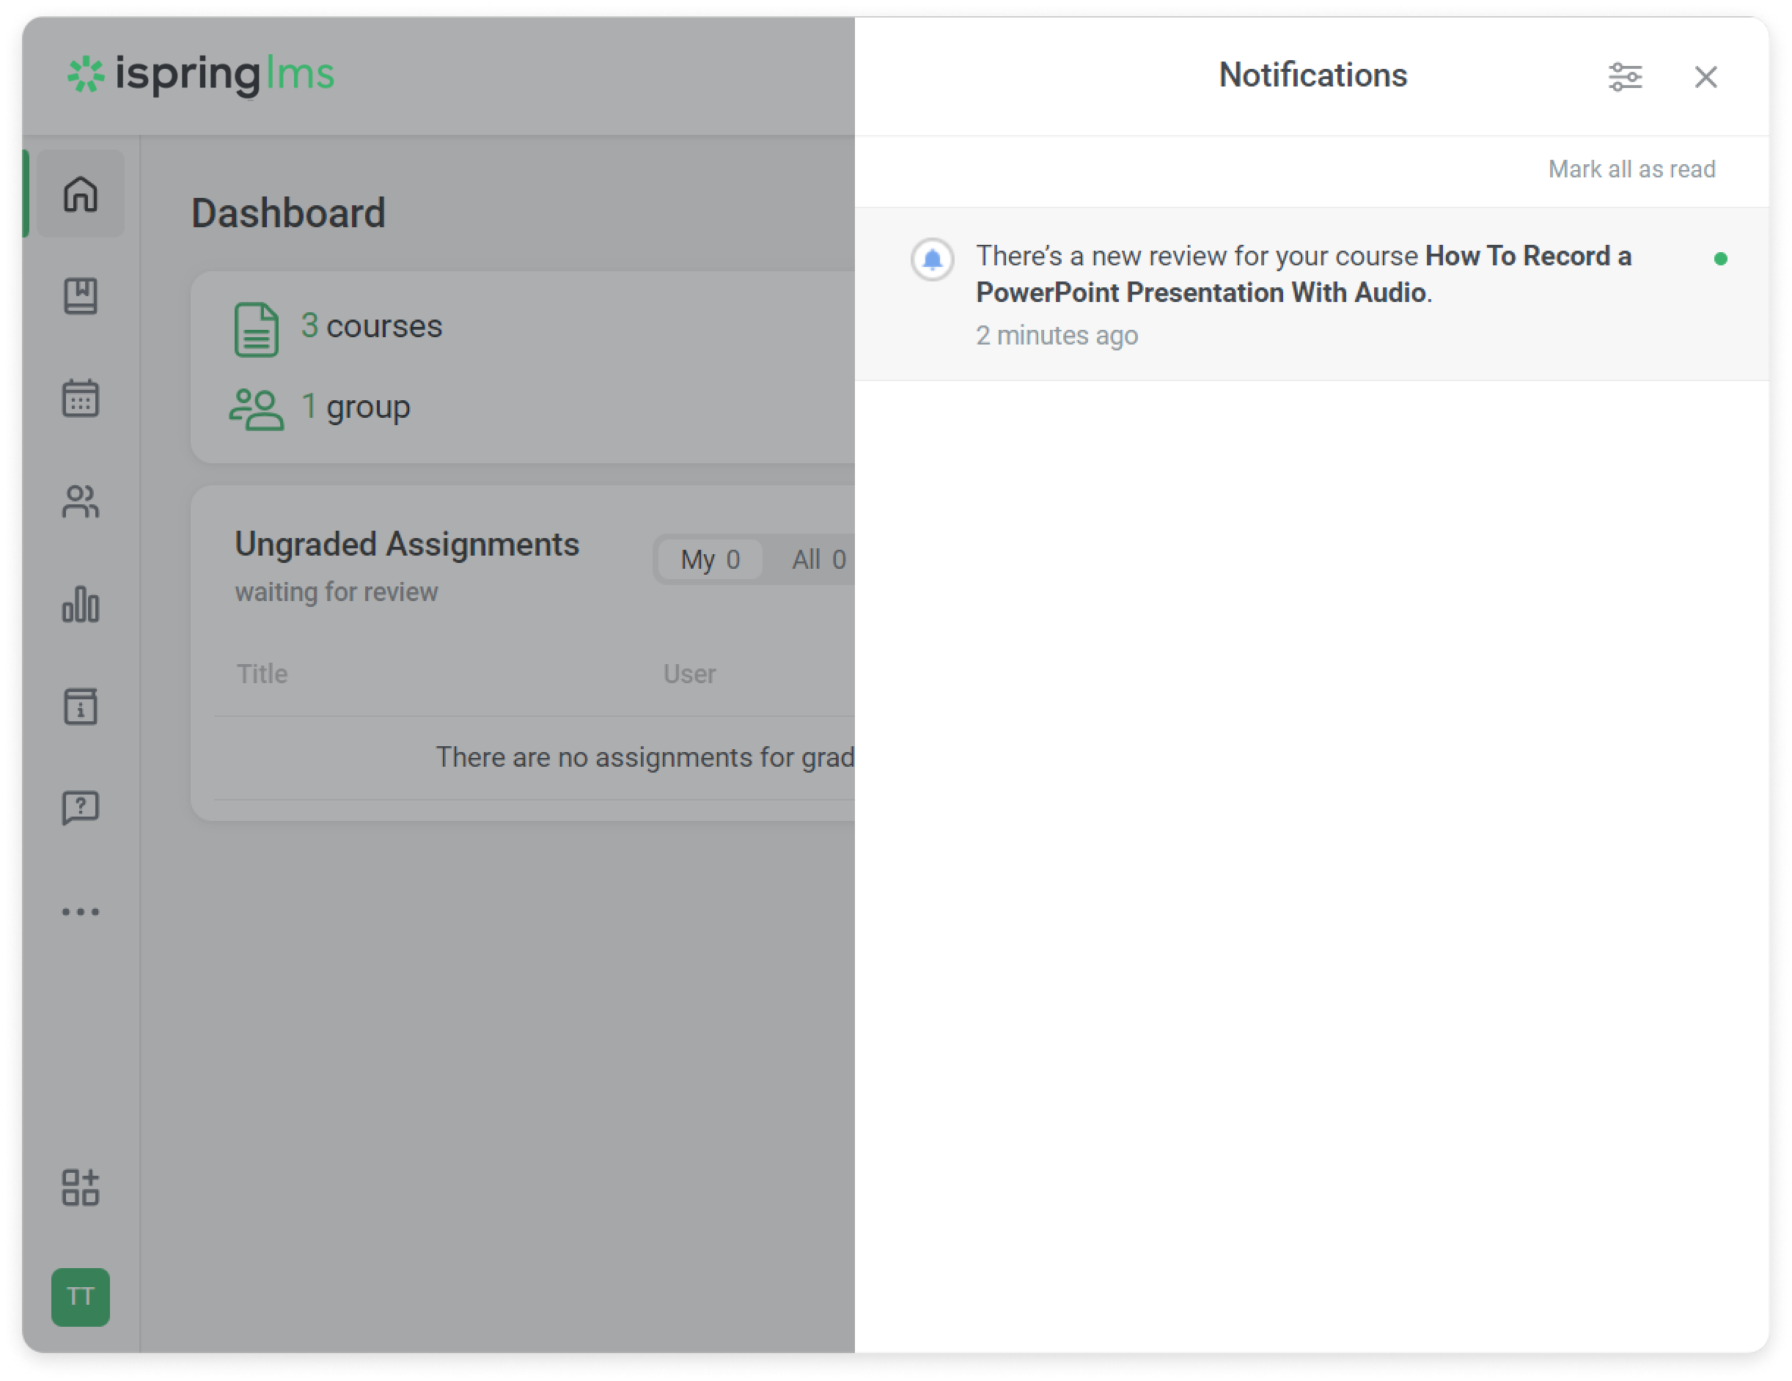
Task: Open the Reports bar chart icon
Action: click(x=81, y=605)
